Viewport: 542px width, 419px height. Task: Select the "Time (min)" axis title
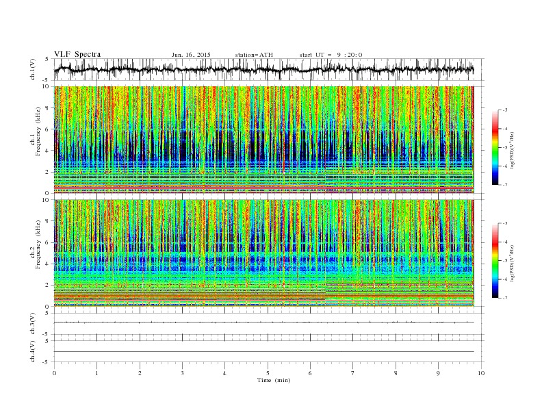pos(274,380)
